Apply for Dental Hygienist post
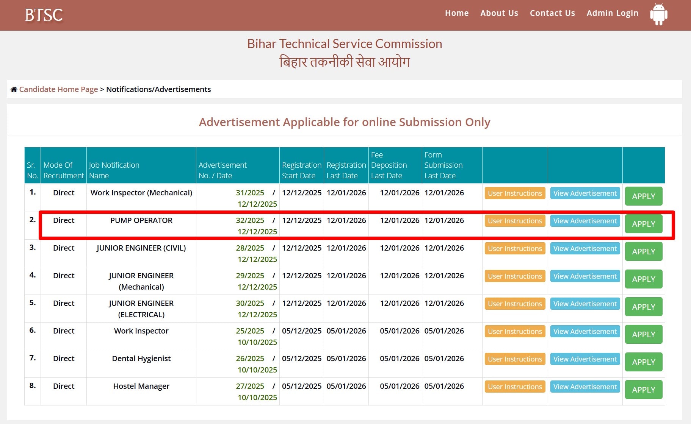691x424 pixels. (x=643, y=362)
